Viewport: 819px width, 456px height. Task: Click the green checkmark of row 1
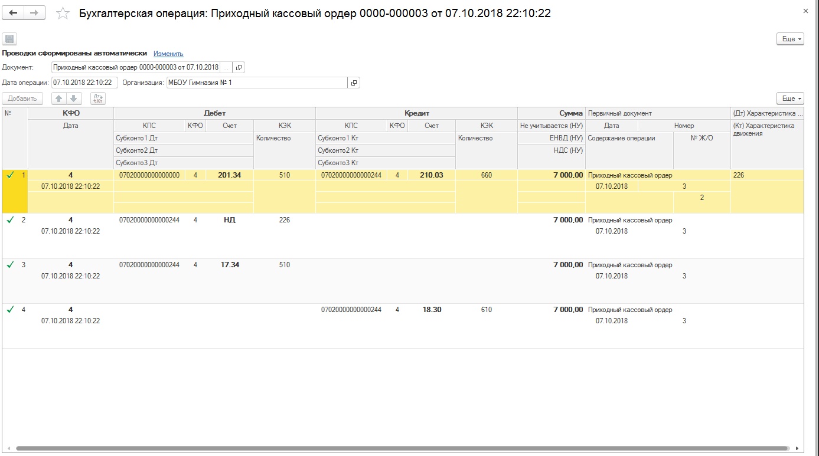pyautogui.click(x=10, y=175)
